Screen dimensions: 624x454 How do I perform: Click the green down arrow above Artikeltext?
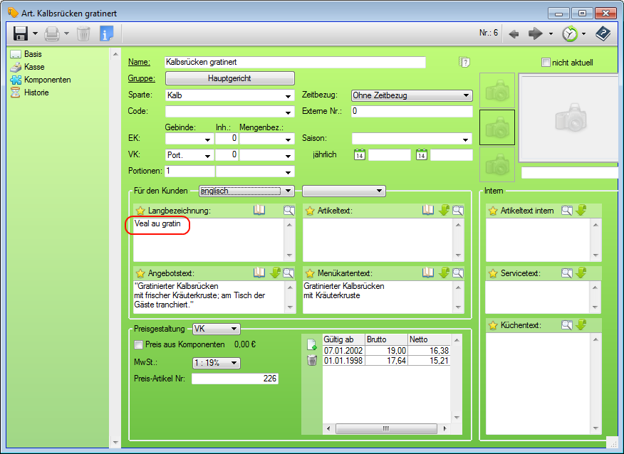tap(444, 211)
